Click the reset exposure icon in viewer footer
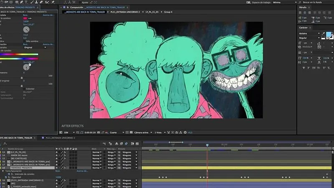 point(185,132)
